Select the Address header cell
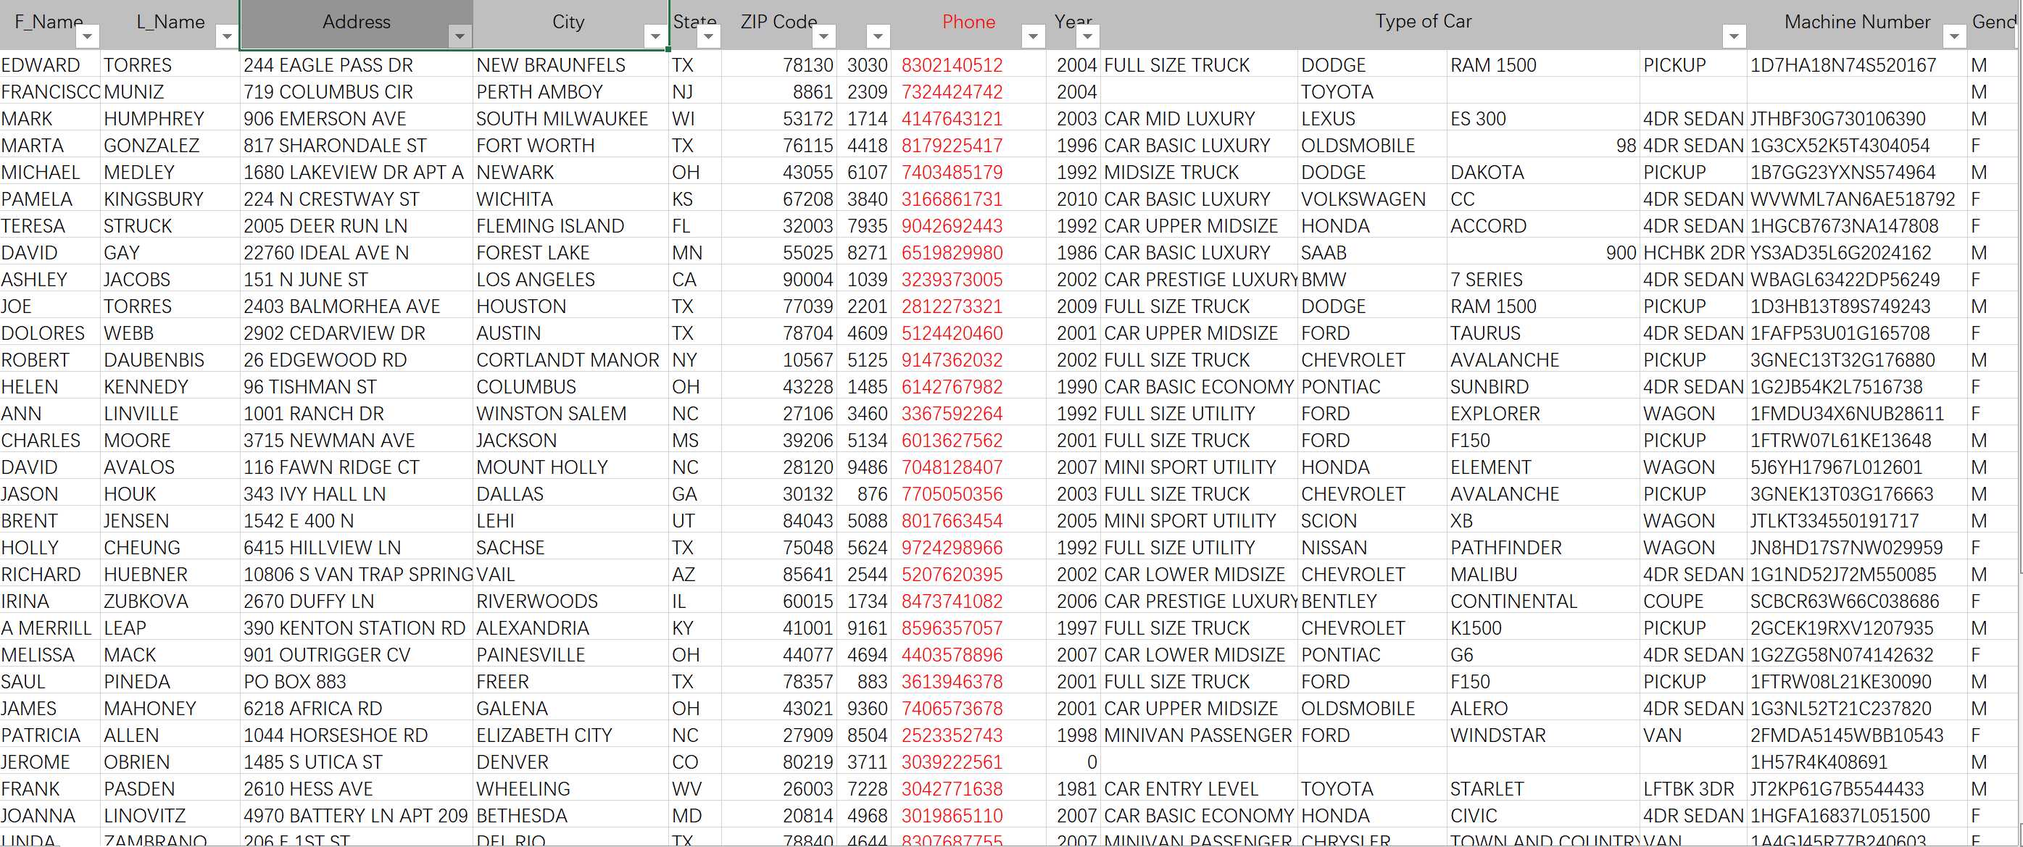 click(357, 24)
